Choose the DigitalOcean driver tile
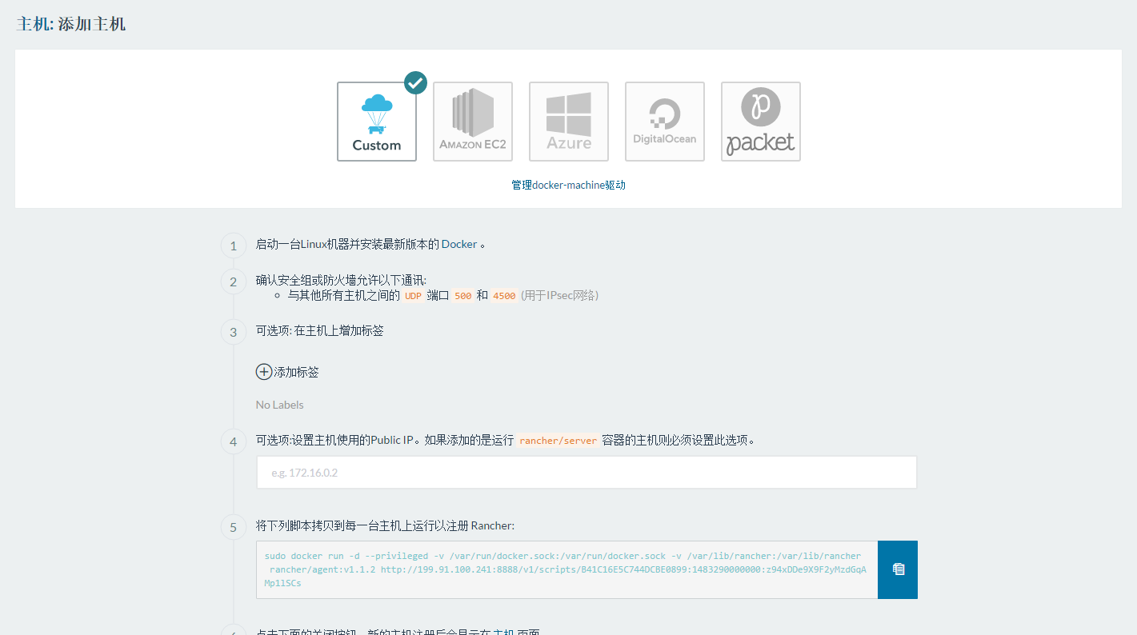Image resolution: width=1137 pixels, height=635 pixels. coord(665,122)
